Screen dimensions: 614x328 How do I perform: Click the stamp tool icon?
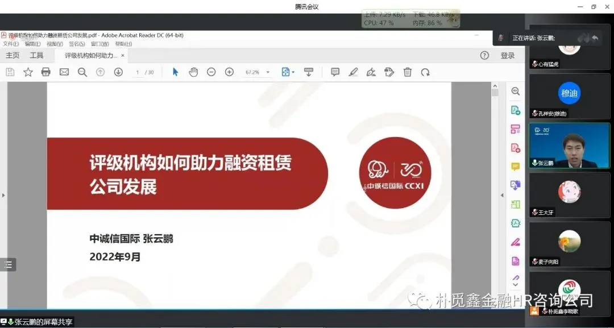pyautogui.click(x=389, y=72)
